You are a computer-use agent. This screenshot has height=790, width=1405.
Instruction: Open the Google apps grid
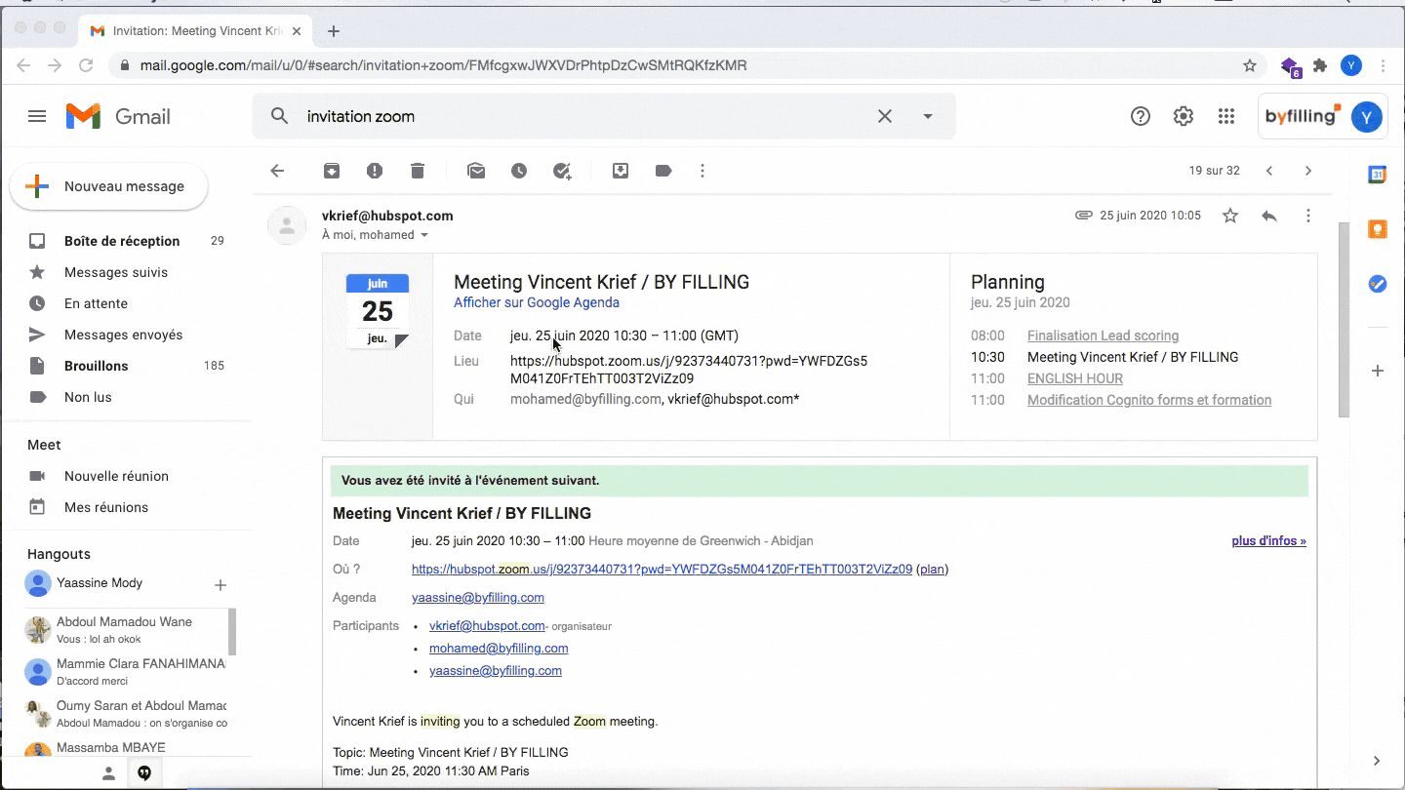pos(1226,116)
